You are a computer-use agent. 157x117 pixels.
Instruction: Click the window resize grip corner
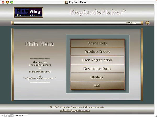point(155,115)
